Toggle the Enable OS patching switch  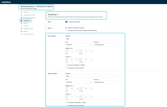tap(67, 22)
